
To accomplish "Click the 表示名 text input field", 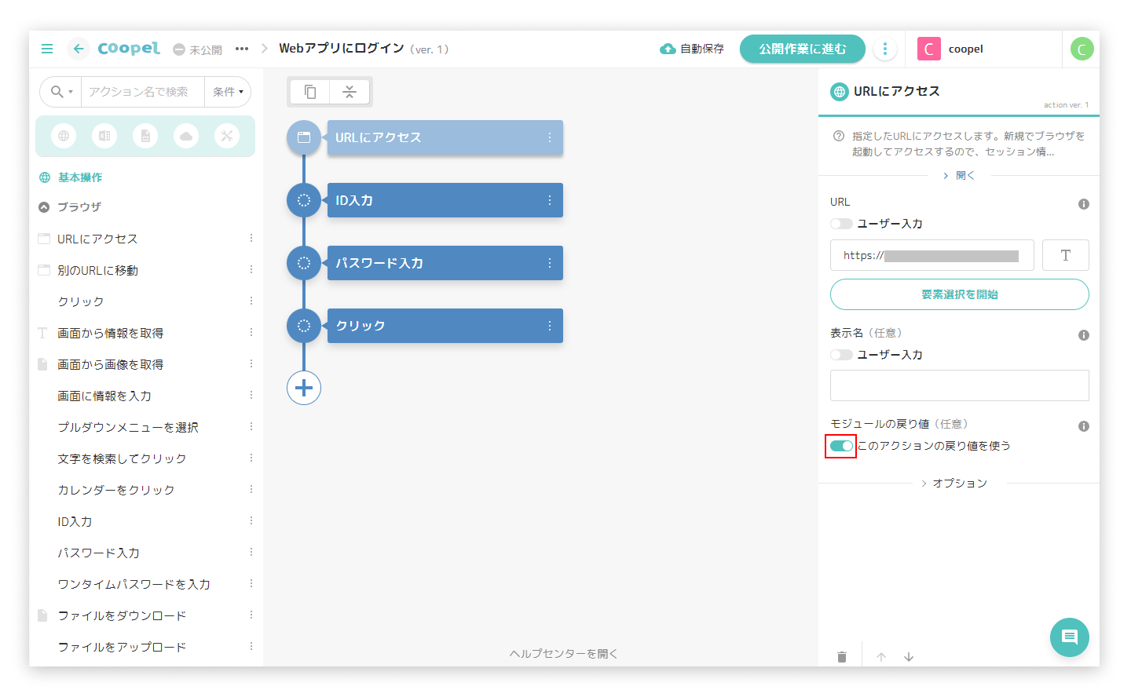I will [959, 385].
